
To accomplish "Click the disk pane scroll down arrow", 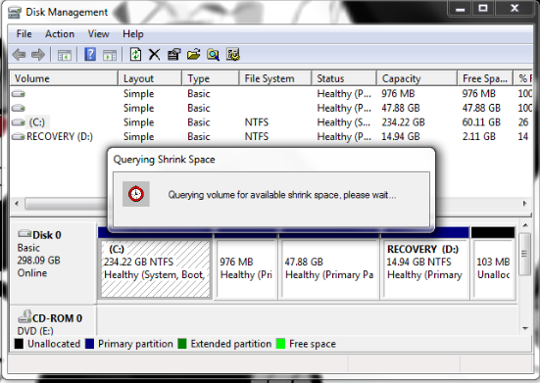I will point(525,328).
